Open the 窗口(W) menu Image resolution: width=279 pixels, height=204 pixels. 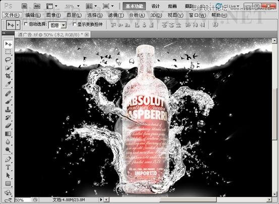(197, 15)
